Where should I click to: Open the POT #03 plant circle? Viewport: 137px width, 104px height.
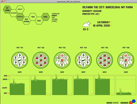62,60
